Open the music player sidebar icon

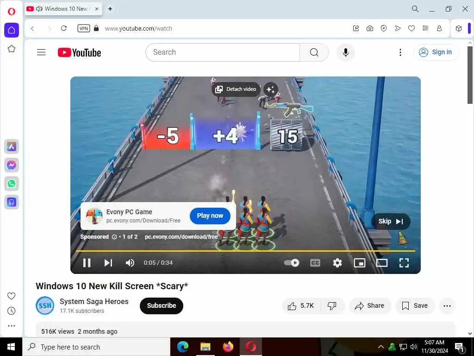(x=12, y=202)
